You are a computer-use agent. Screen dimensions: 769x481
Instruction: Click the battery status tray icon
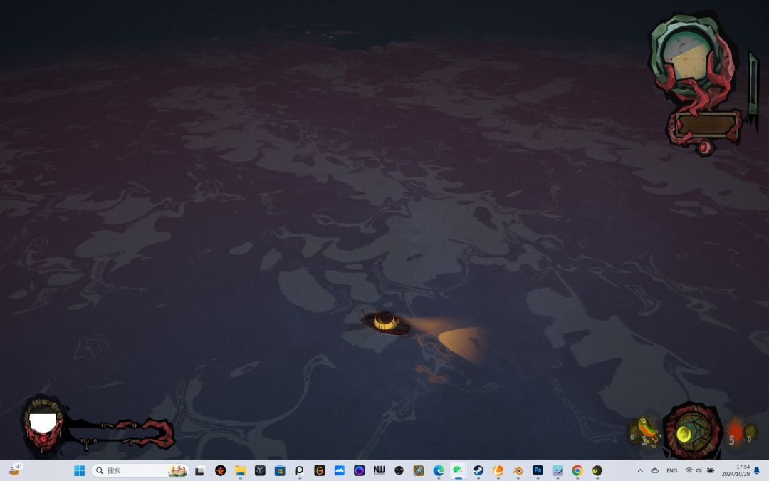(710, 471)
